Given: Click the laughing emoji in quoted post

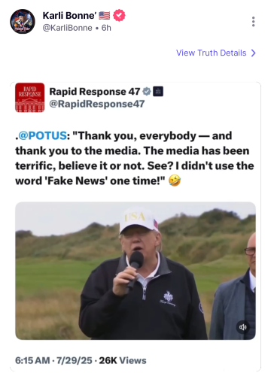Looking at the screenshot, I should 175,180.
